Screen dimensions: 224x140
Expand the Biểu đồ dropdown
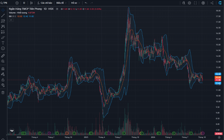[61, 3]
